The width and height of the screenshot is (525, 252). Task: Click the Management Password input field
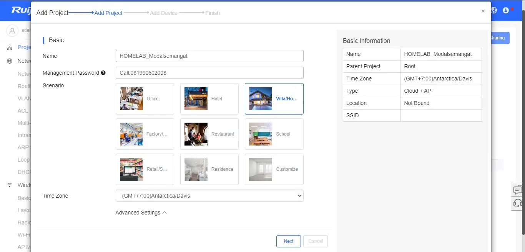[209, 73]
